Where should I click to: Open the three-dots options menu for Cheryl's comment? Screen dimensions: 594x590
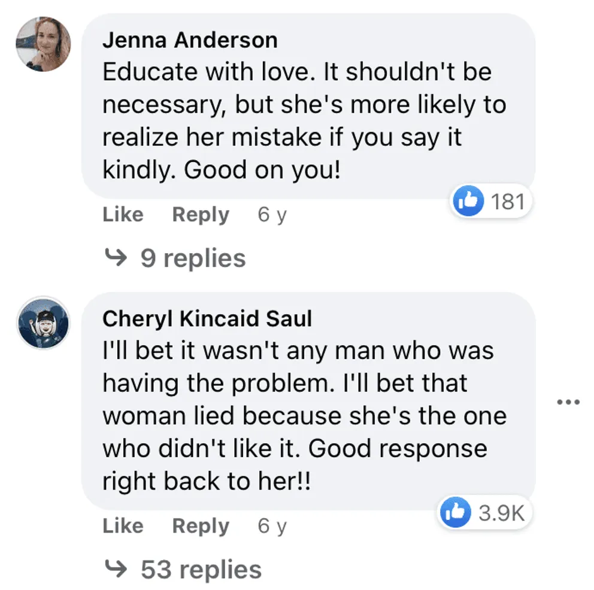coord(568,402)
